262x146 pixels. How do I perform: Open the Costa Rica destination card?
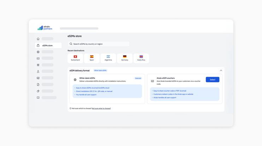[141, 58]
